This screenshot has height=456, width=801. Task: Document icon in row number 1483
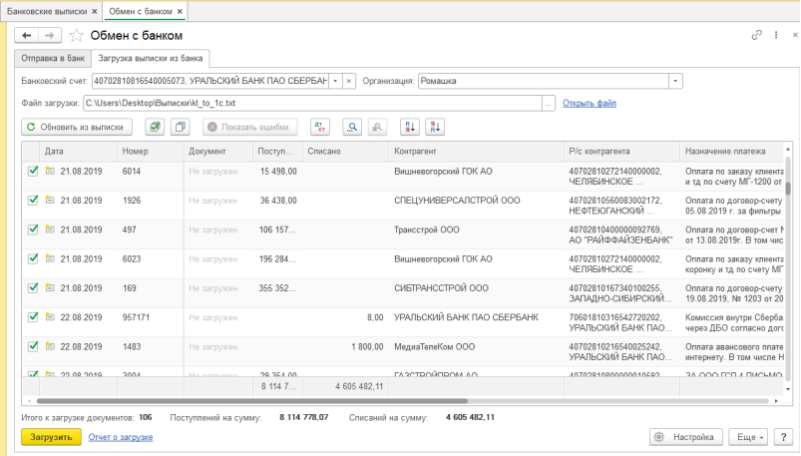[50, 346]
